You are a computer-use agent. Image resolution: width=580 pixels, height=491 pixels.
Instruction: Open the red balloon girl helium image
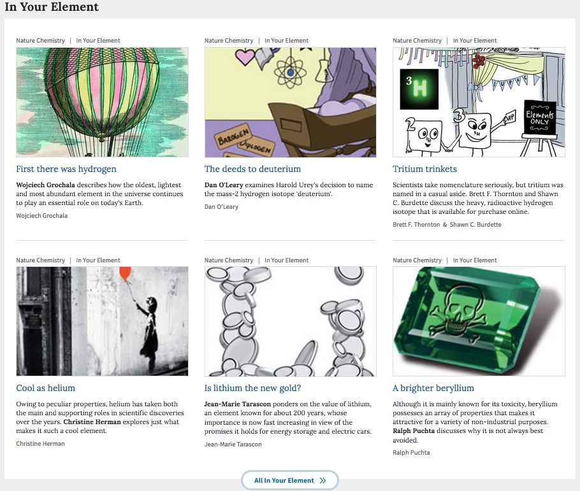pos(102,322)
